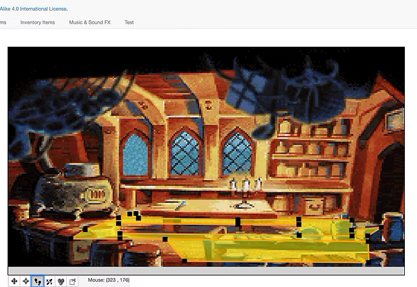Select the footprints walkable area tool
Viewport: 417px width, 287px height.
coord(37,281)
